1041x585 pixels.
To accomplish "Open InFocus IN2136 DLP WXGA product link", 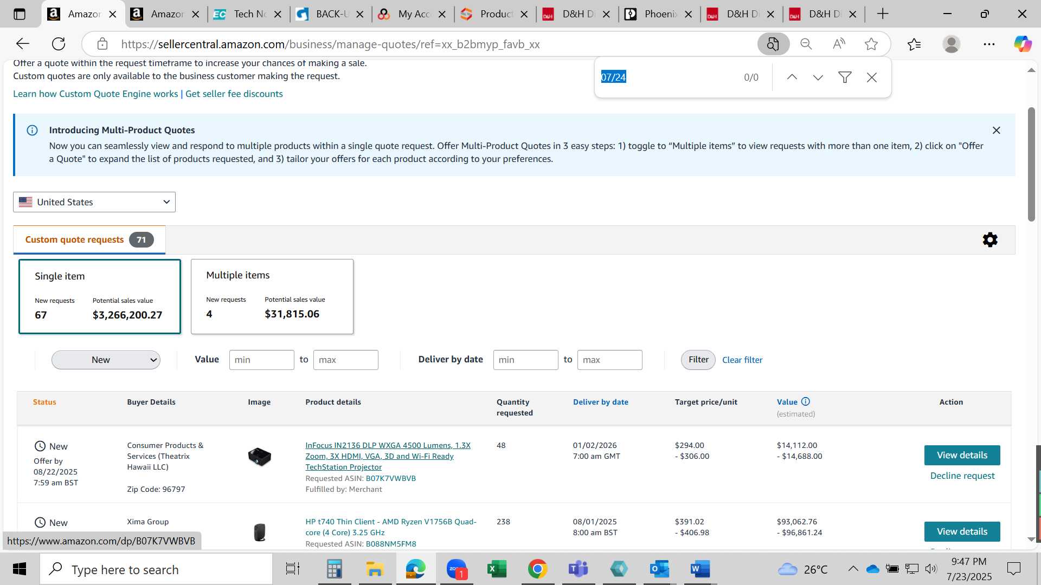I will [x=388, y=456].
